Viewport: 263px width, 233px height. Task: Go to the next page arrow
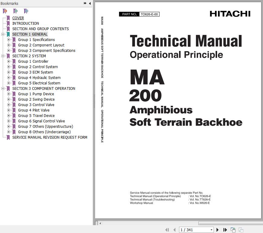[x=217, y=230]
